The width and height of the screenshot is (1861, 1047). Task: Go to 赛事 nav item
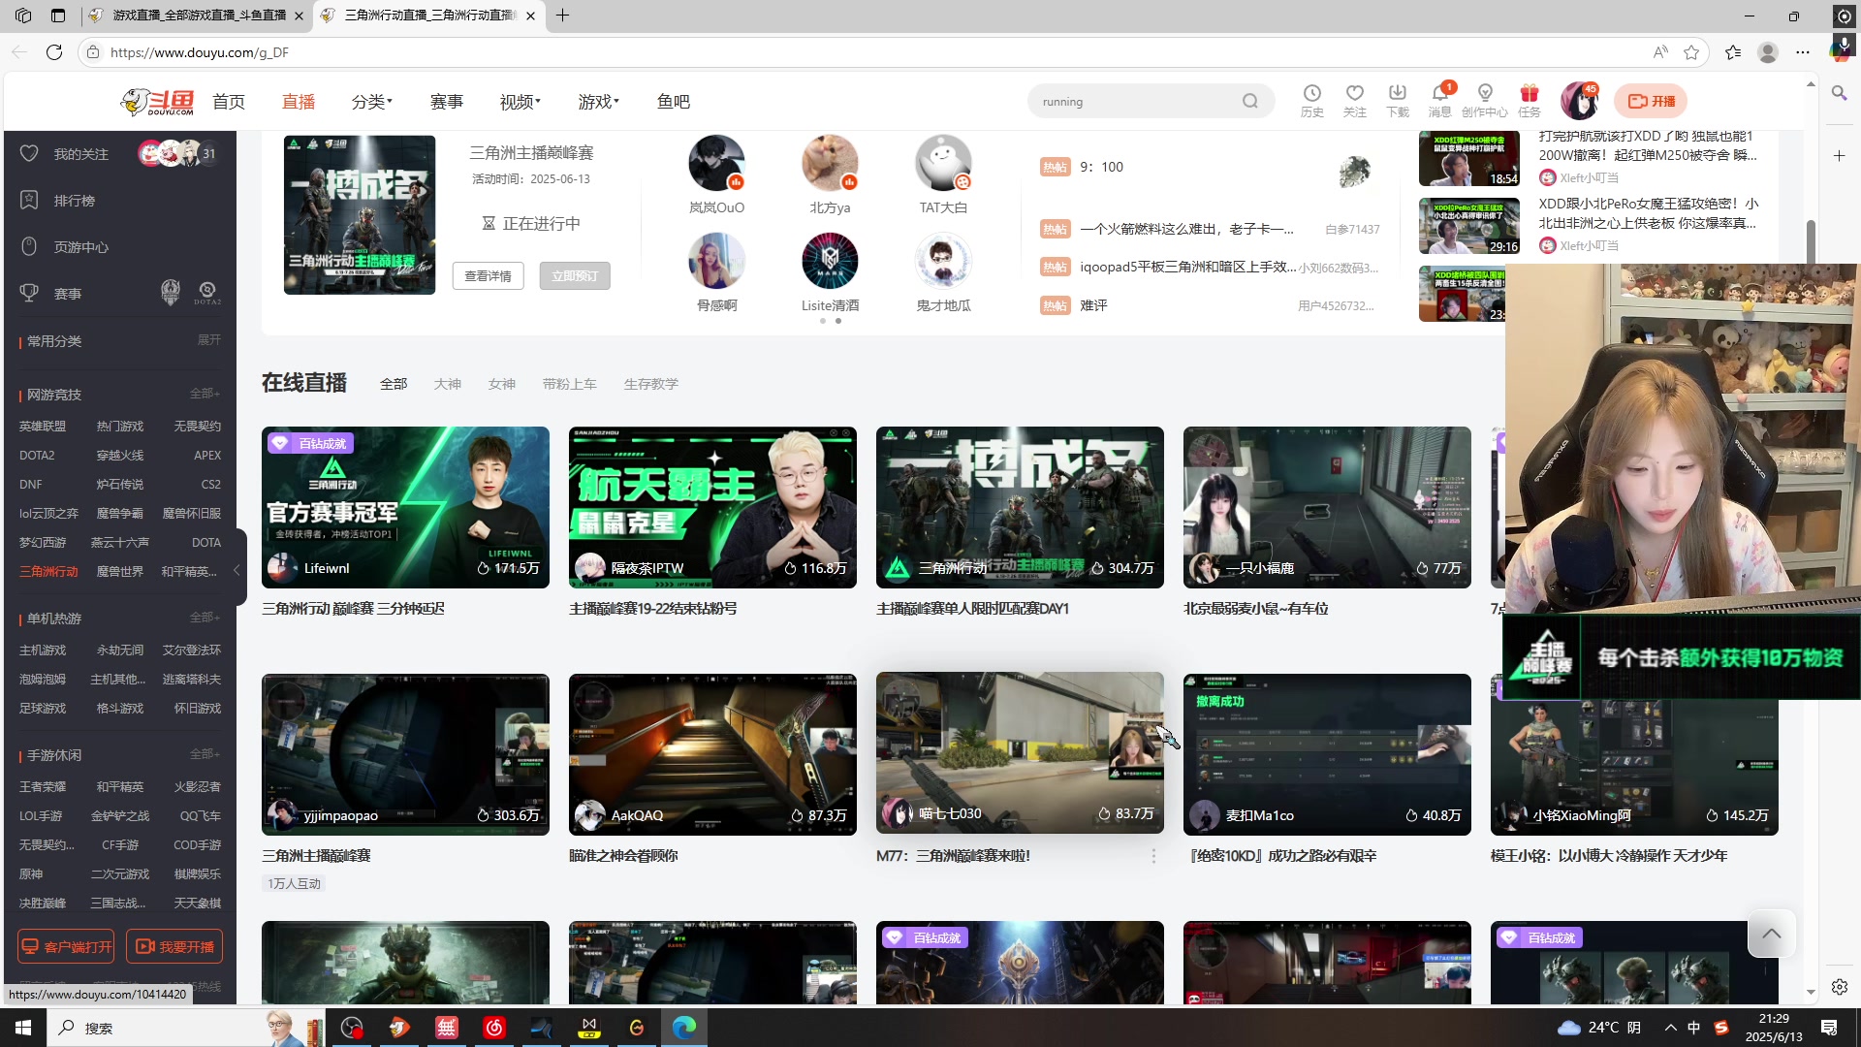click(x=447, y=102)
